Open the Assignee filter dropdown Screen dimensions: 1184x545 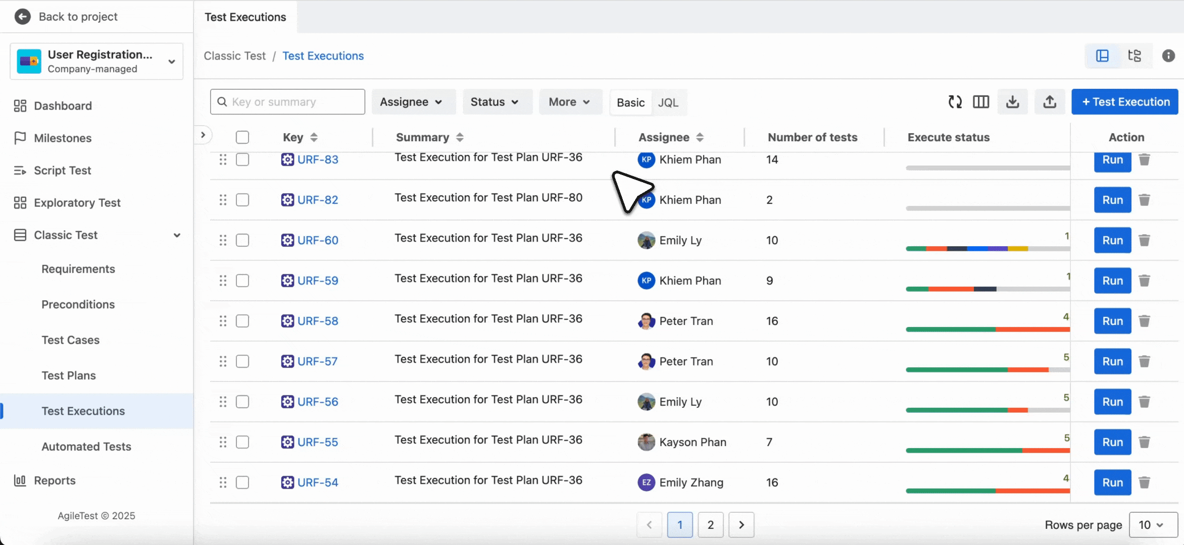413,101
